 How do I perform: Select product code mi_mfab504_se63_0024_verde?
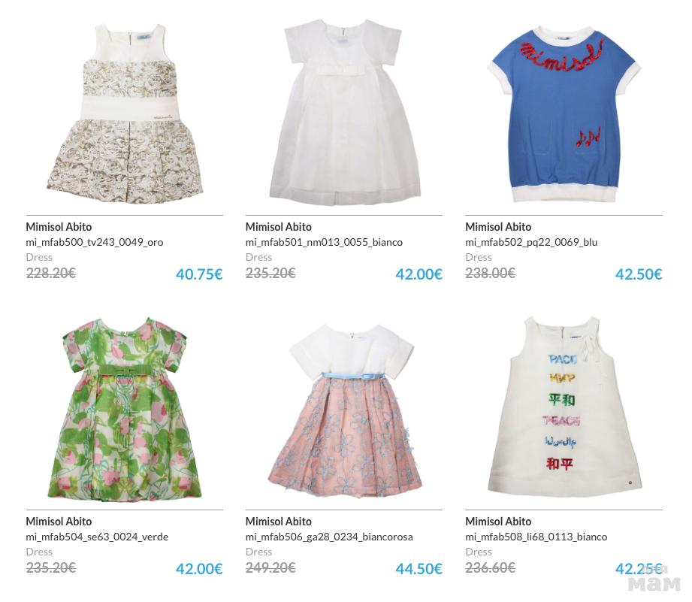(97, 537)
